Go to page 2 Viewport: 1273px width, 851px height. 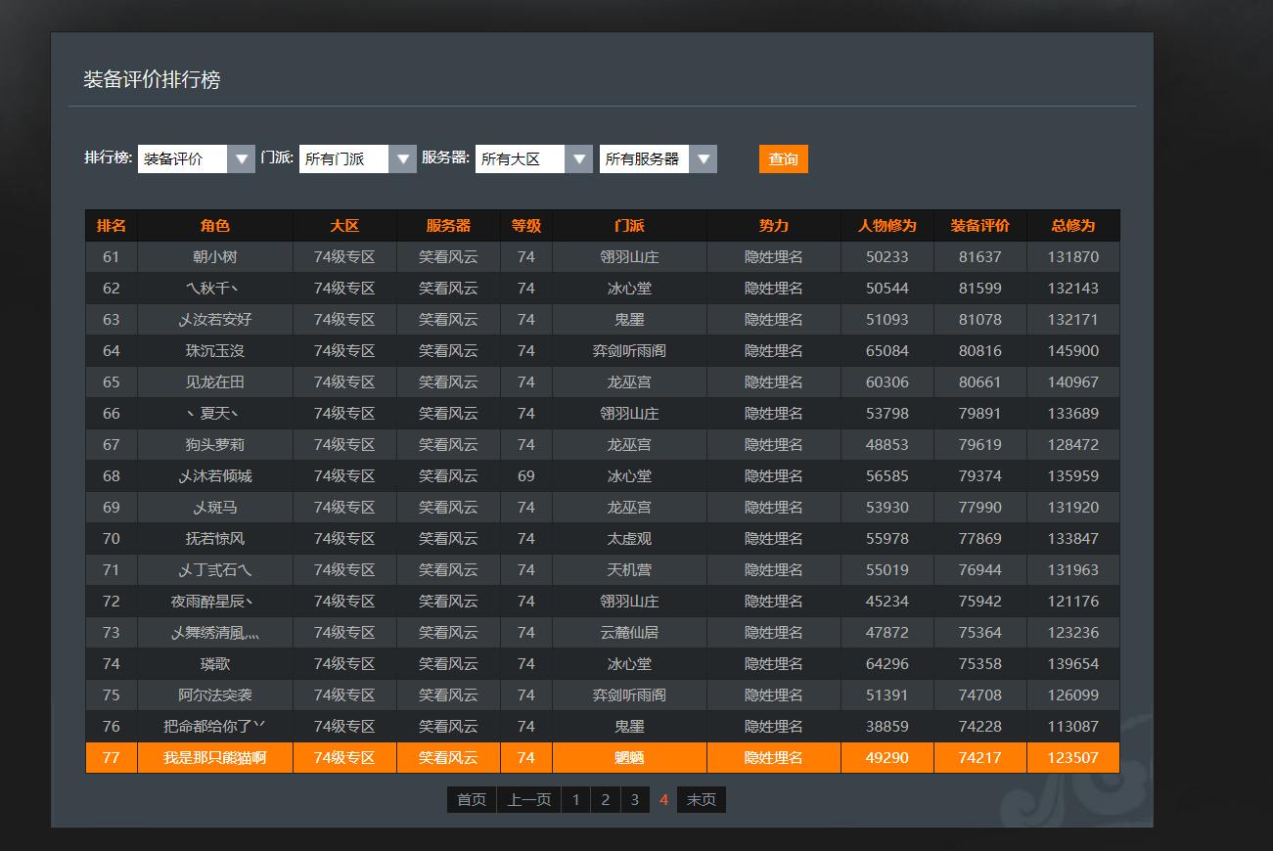coord(605,800)
